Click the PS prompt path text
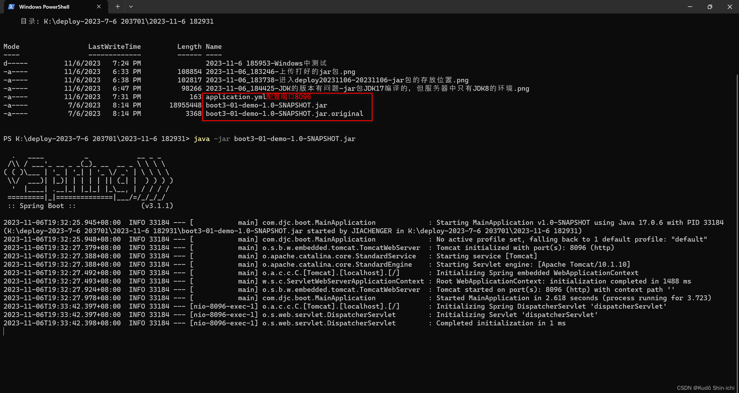The height and width of the screenshot is (393, 739). coord(96,139)
